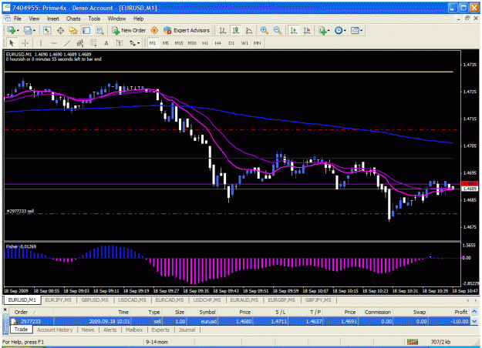Close the Terminal panel with its X

[x=5, y=310]
